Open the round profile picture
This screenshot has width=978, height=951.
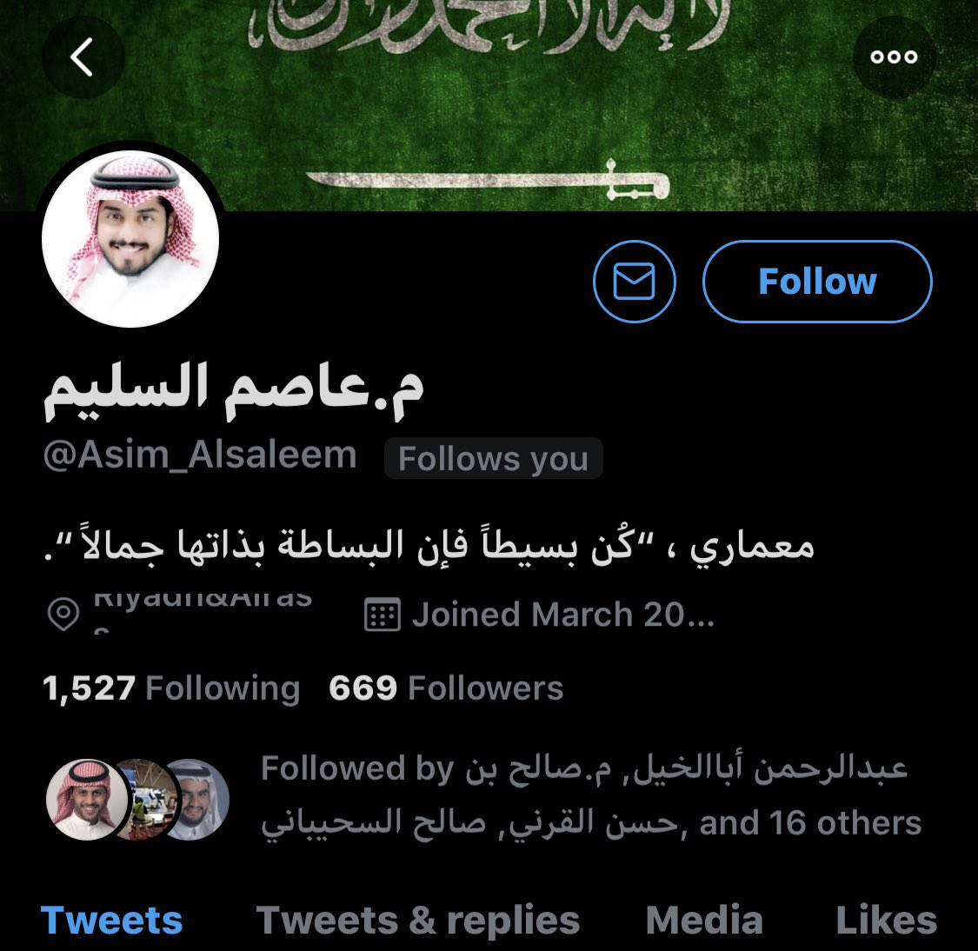[x=130, y=239]
